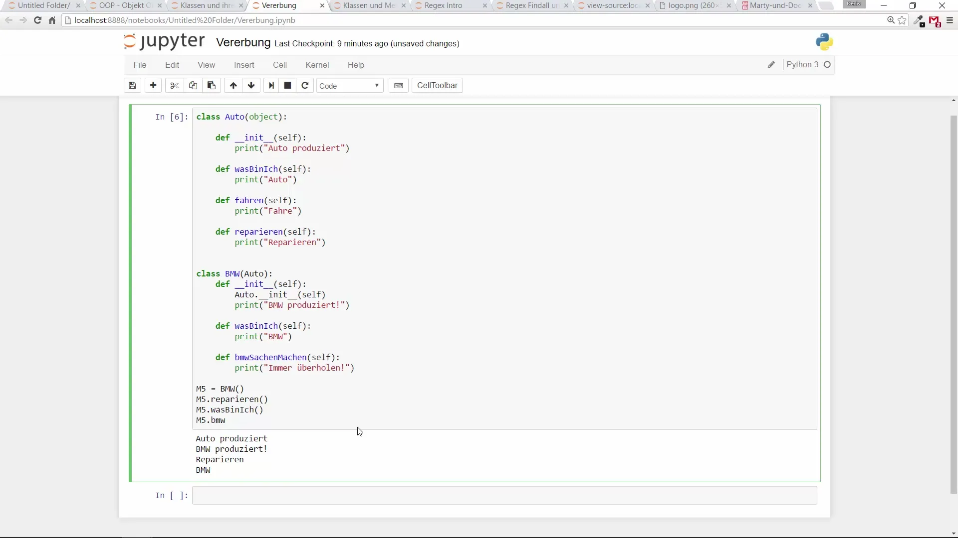This screenshot has height=538, width=958.
Task: Click the Python 3 kernel name
Action: tap(802, 65)
